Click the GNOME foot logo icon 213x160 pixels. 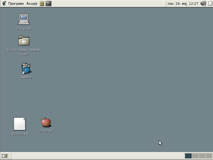coord(4,3)
